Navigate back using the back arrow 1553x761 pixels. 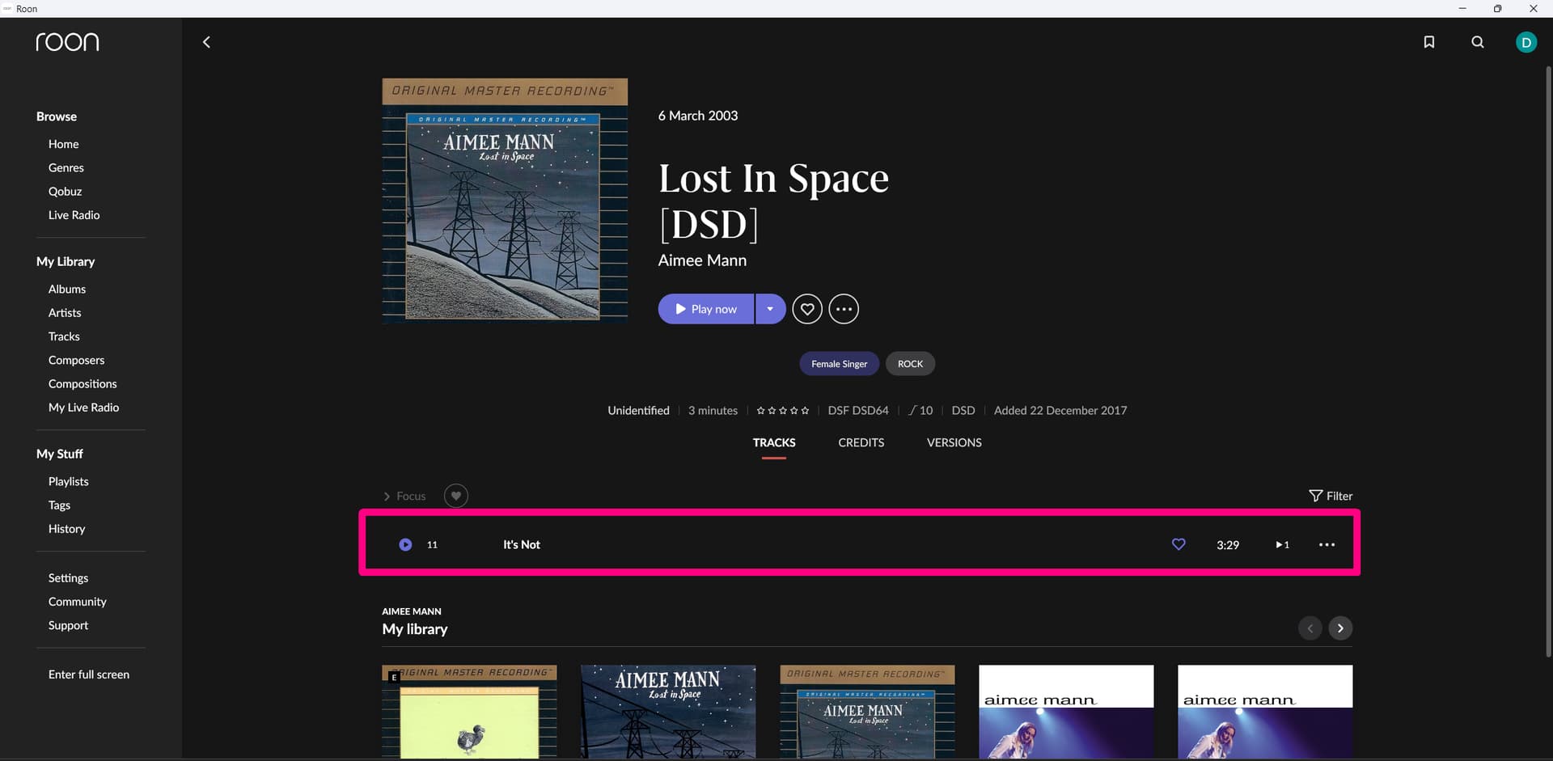pos(206,41)
